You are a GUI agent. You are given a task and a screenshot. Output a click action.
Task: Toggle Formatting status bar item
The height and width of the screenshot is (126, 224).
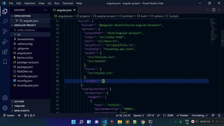(200, 115)
